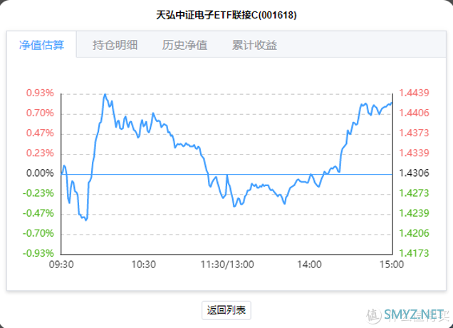Open the 持仓明细 tab
Viewport: 453px width, 328px height.
pos(115,45)
